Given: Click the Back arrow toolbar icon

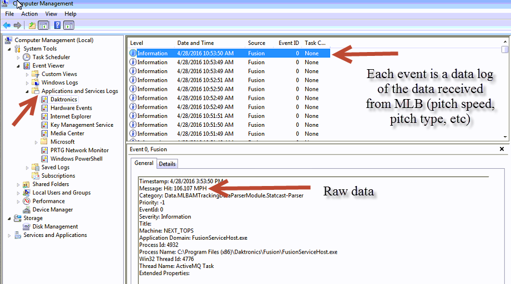Looking at the screenshot, I should pyautogui.click(x=7, y=25).
